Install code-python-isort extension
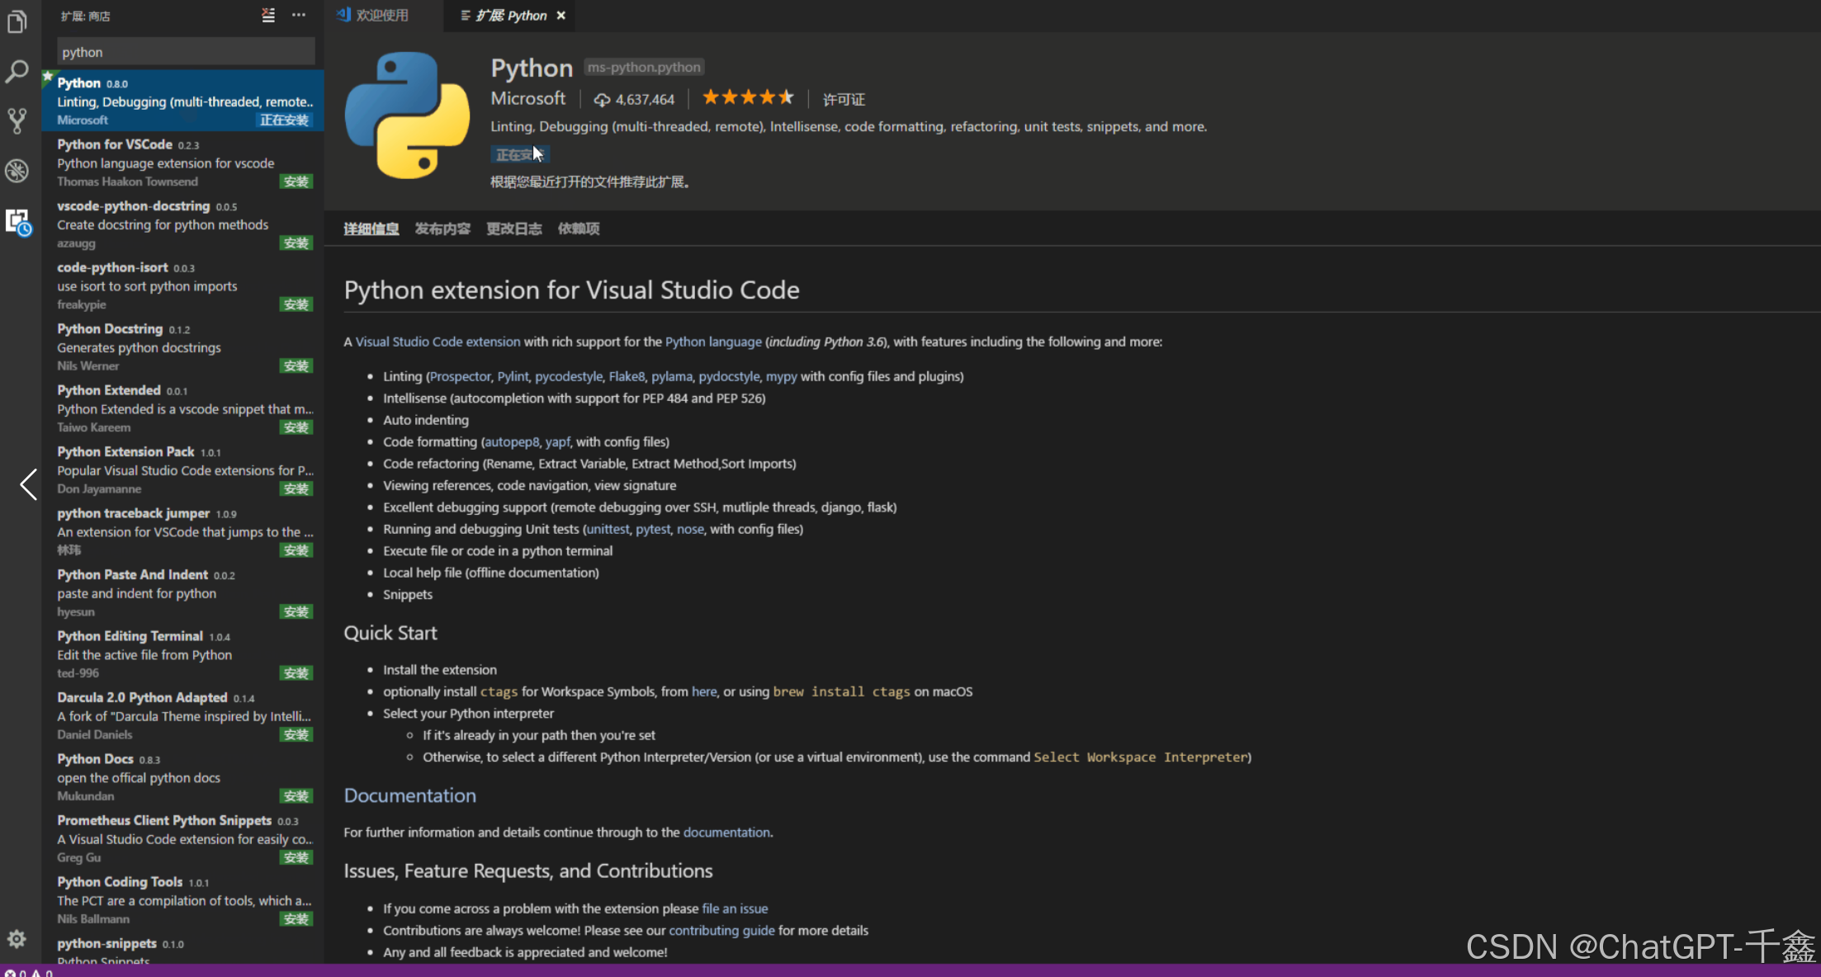 (296, 304)
